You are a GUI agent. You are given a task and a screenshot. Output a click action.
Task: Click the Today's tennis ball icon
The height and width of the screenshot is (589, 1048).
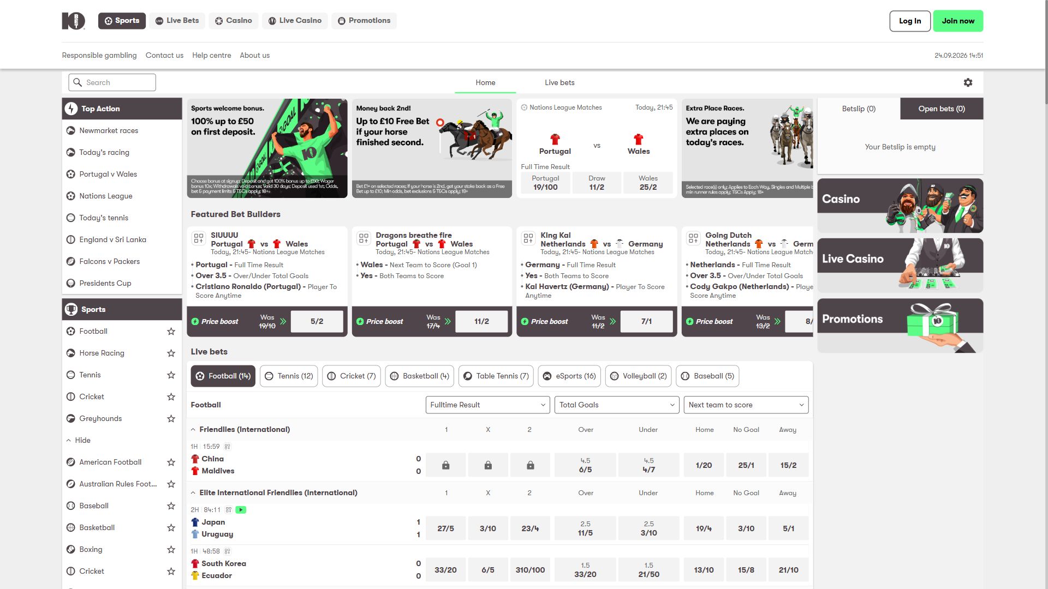pyautogui.click(x=70, y=218)
